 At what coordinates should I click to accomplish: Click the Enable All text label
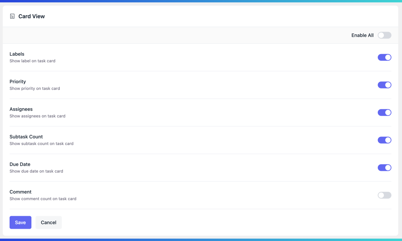coord(362,35)
